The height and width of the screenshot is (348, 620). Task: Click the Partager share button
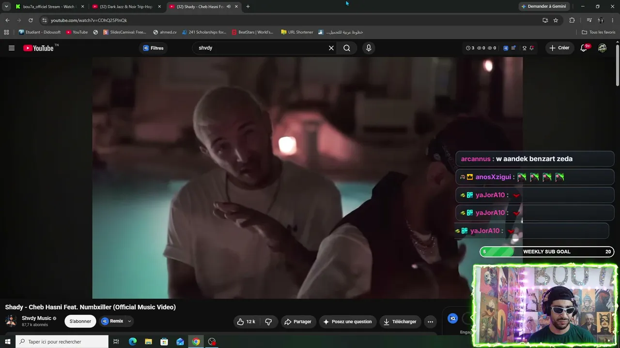[x=297, y=321]
